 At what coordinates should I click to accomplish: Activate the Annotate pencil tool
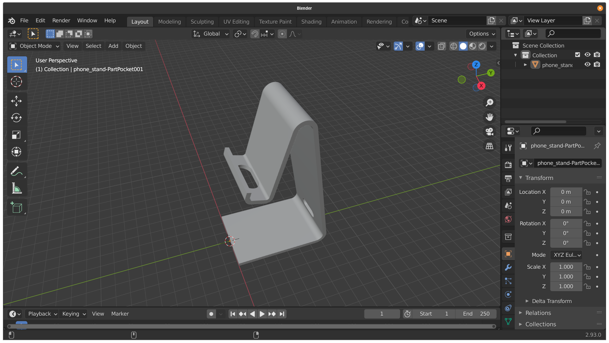[16, 171]
